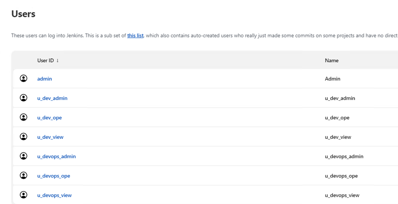Click the user icon beside u_devops_admin
This screenshot has height=204, width=398.
(24, 156)
